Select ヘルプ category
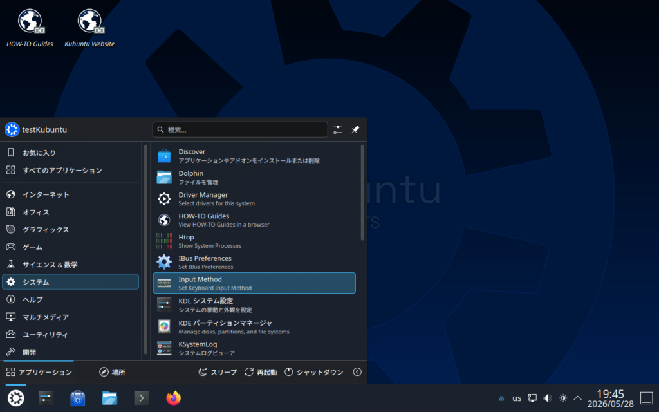The height and width of the screenshot is (412, 659). coord(70,299)
